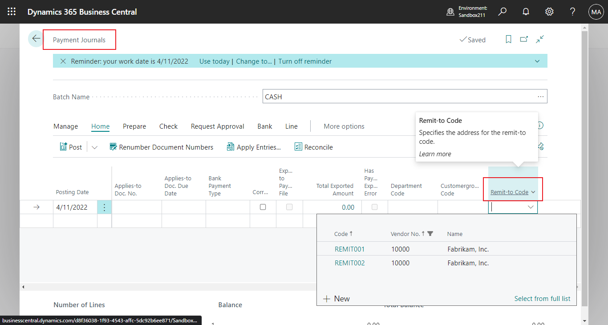This screenshot has height=325, width=608.
Task: Open the More options menu
Action: [x=344, y=126]
